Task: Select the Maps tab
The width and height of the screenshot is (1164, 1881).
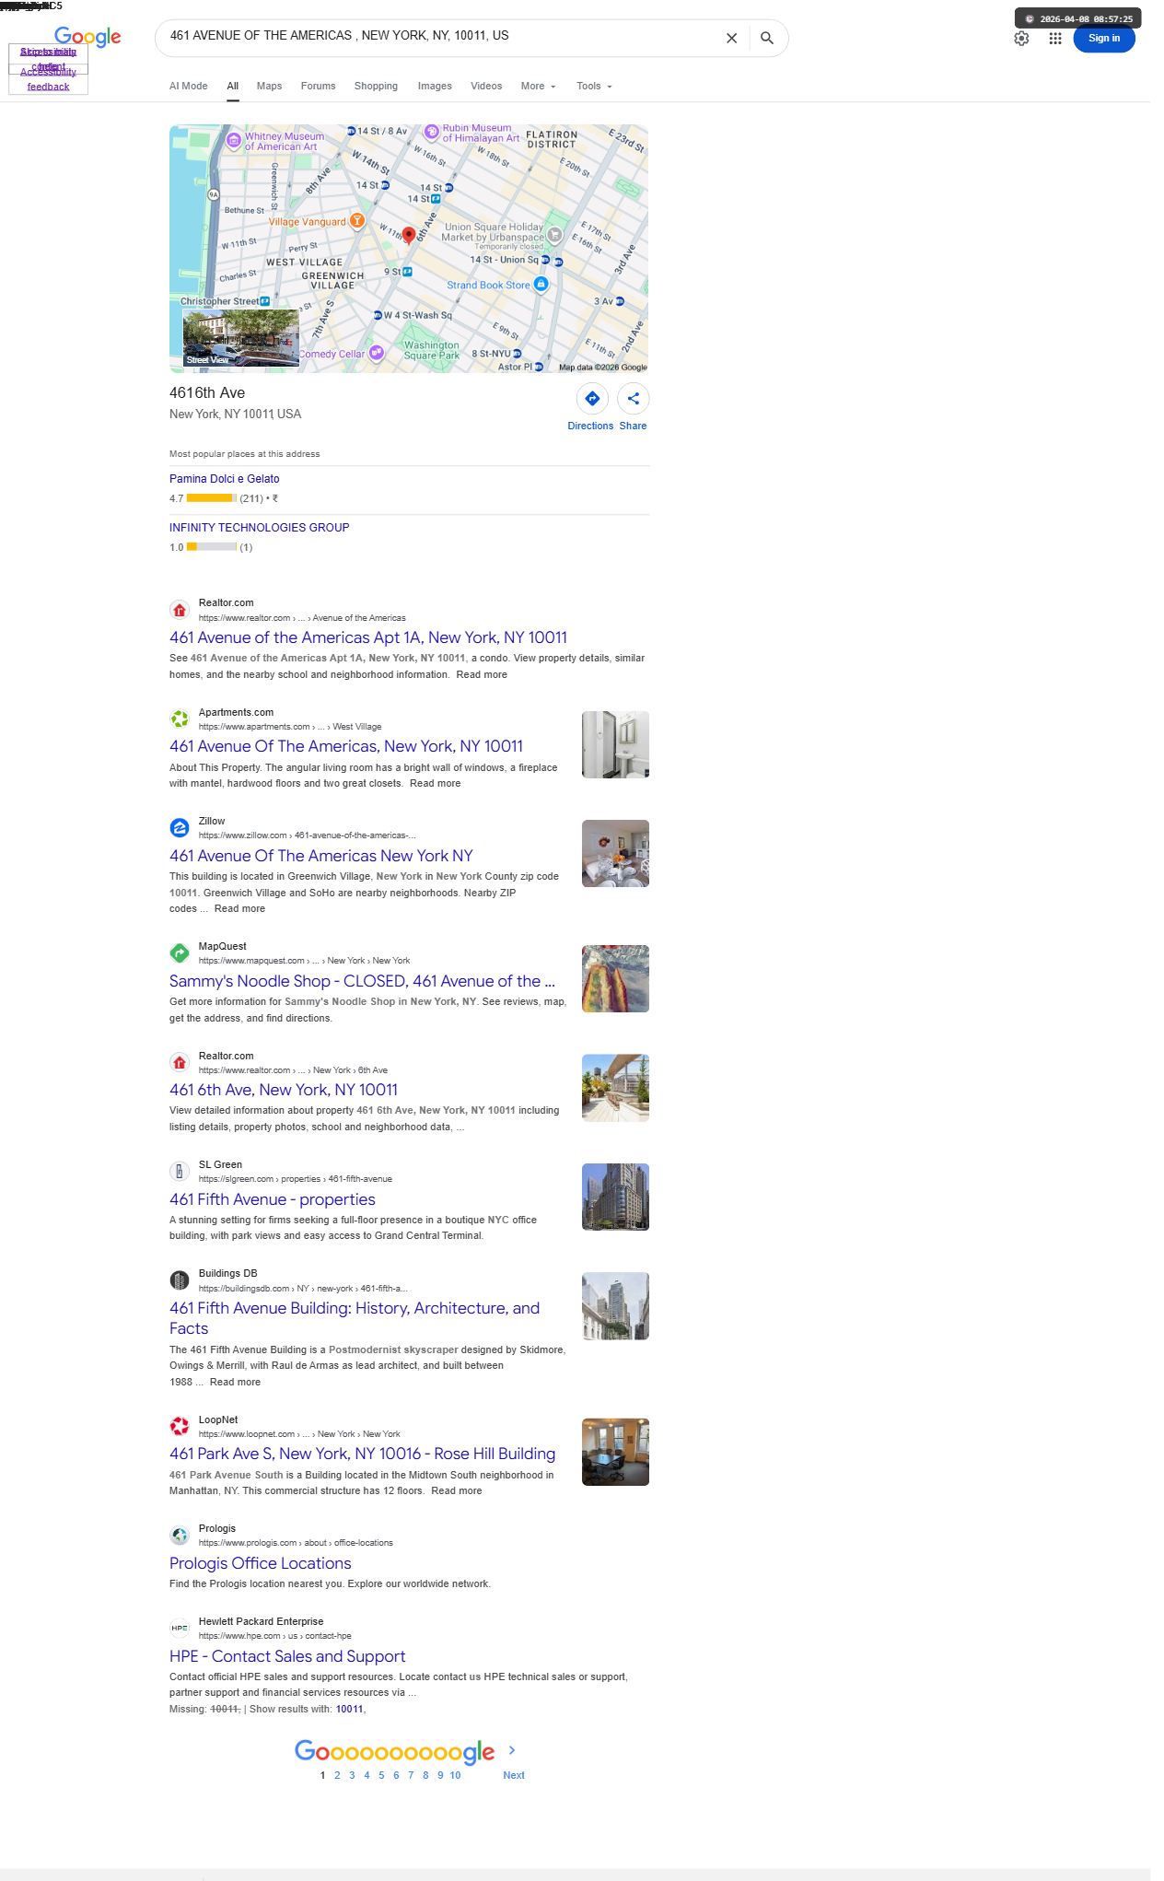Action: click(269, 87)
